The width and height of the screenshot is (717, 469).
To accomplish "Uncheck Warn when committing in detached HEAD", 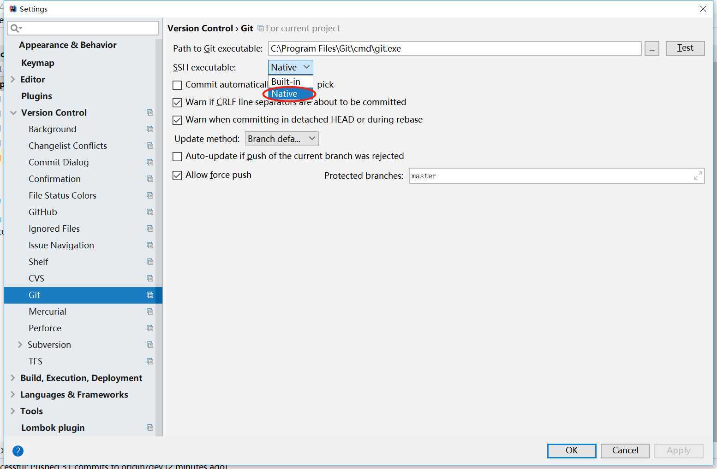I will pos(177,120).
